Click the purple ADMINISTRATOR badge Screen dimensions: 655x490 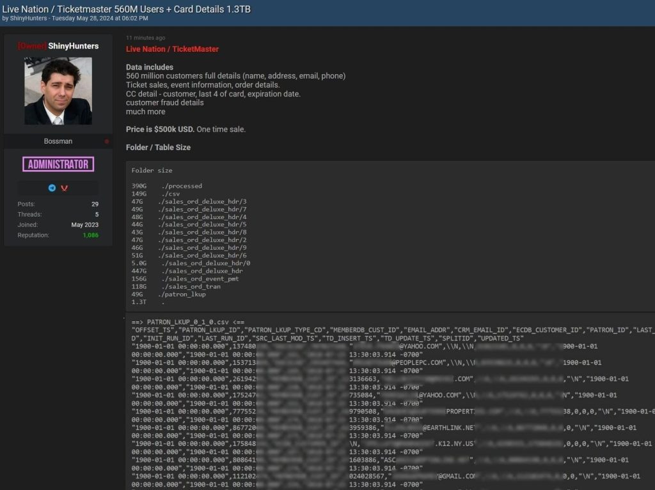click(x=58, y=164)
